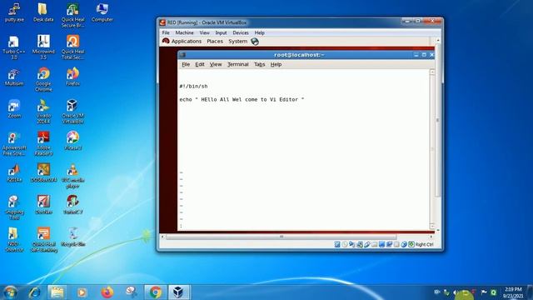The image size is (533, 300).
Task: Click the taskbar clock showing 2:19 PM
Action: pyautogui.click(x=513, y=292)
